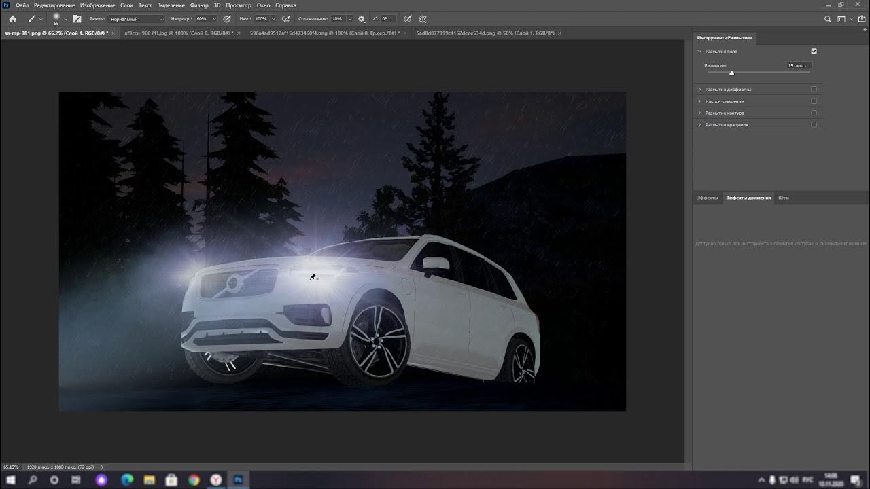Image resolution: width=870 pixels, height=489 pixels.
Task: Click the Home icon in options bar
Action: click(x=12, y=19)
